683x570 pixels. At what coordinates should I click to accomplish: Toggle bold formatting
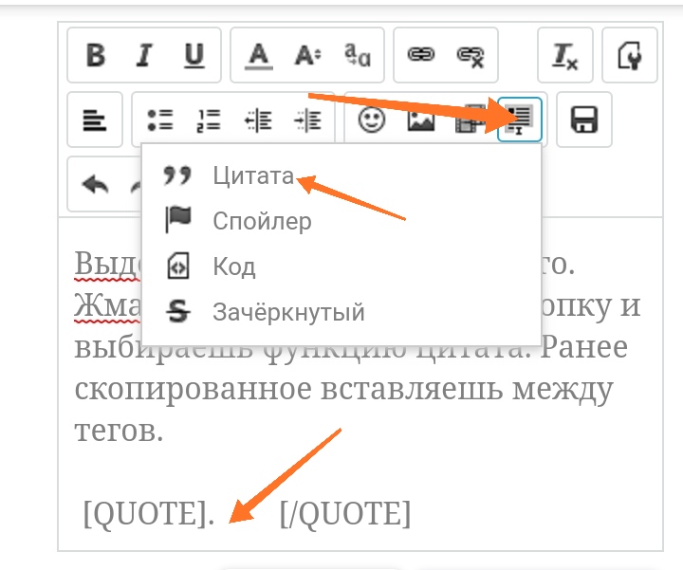click(96, 56)
